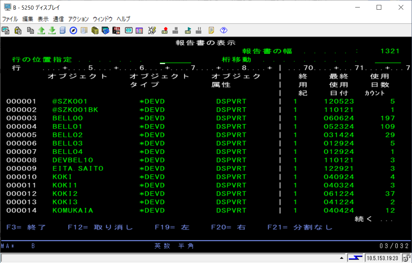Image resolution: width=412 pixels, height=263 pixels.
Task: Open the yellow notepad toolbar icon
Action: pyautogui.click(x=211, y=30)
